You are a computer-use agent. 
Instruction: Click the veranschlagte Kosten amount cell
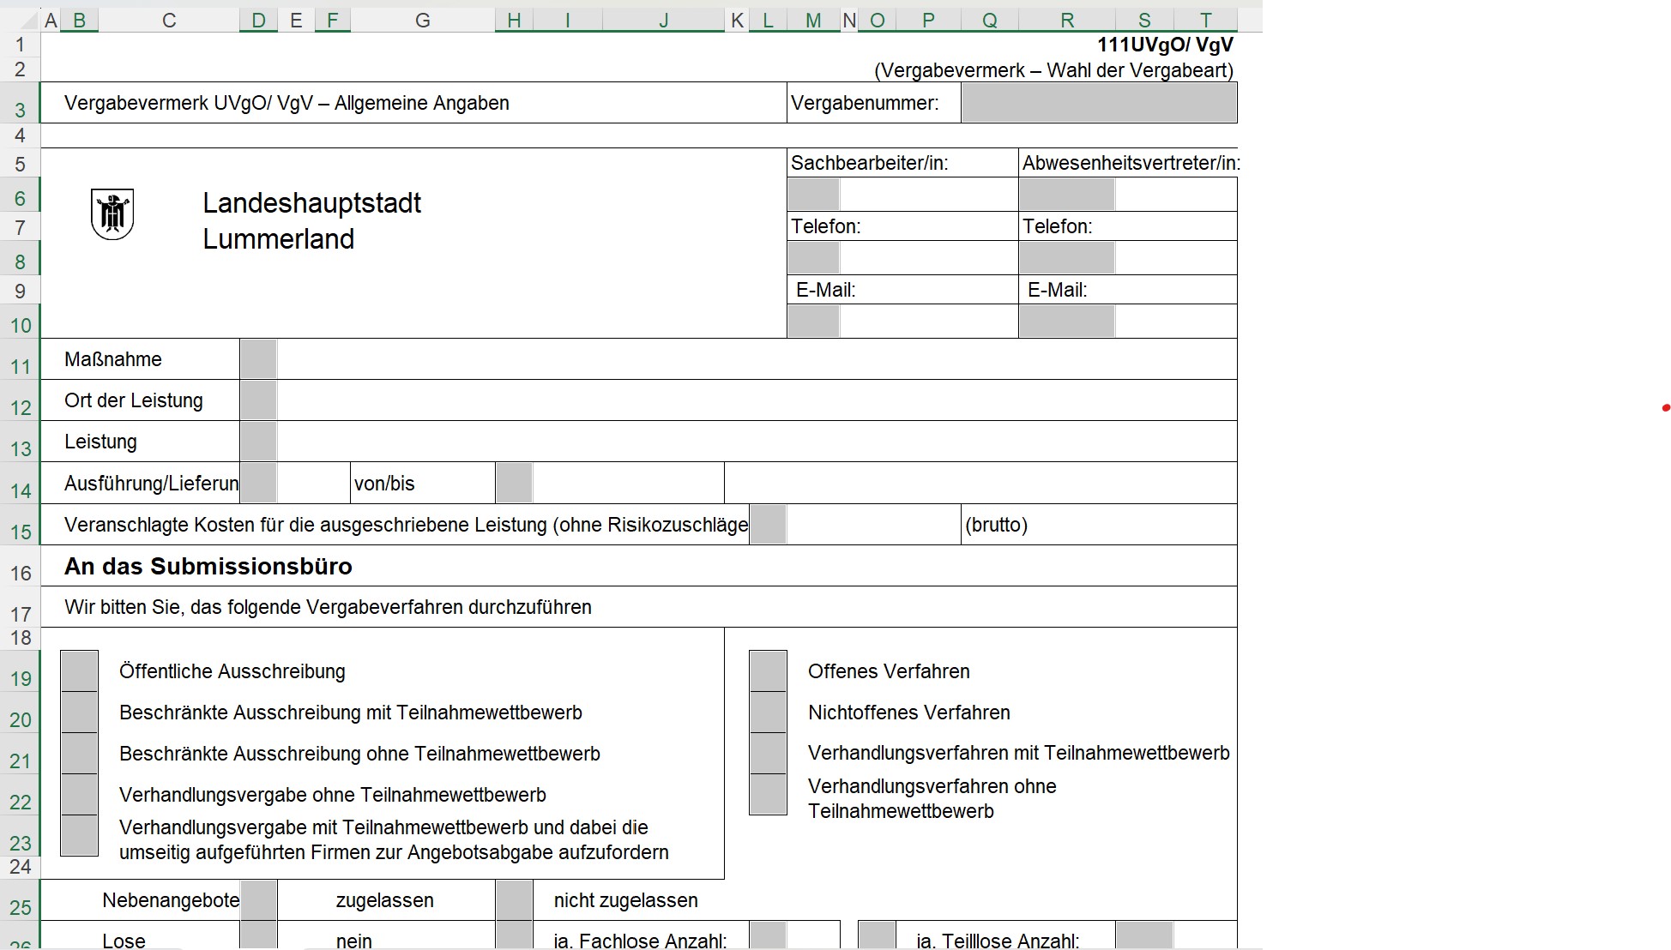click(768, 525)
